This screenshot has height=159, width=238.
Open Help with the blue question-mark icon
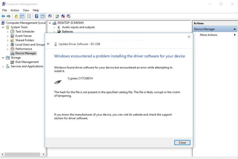(x=37, y=16)
